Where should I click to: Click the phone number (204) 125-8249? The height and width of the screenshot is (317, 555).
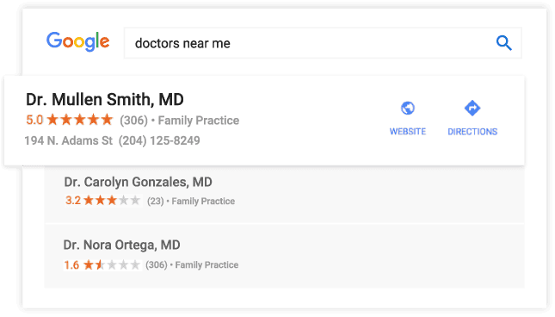(x=159, y=140)
